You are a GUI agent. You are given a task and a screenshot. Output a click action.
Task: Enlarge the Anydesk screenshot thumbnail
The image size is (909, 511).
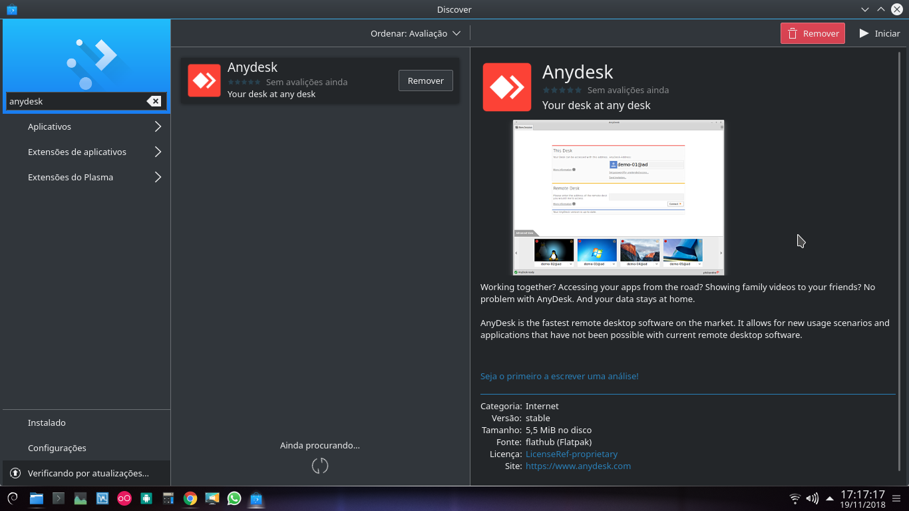[x=618, y=198]
